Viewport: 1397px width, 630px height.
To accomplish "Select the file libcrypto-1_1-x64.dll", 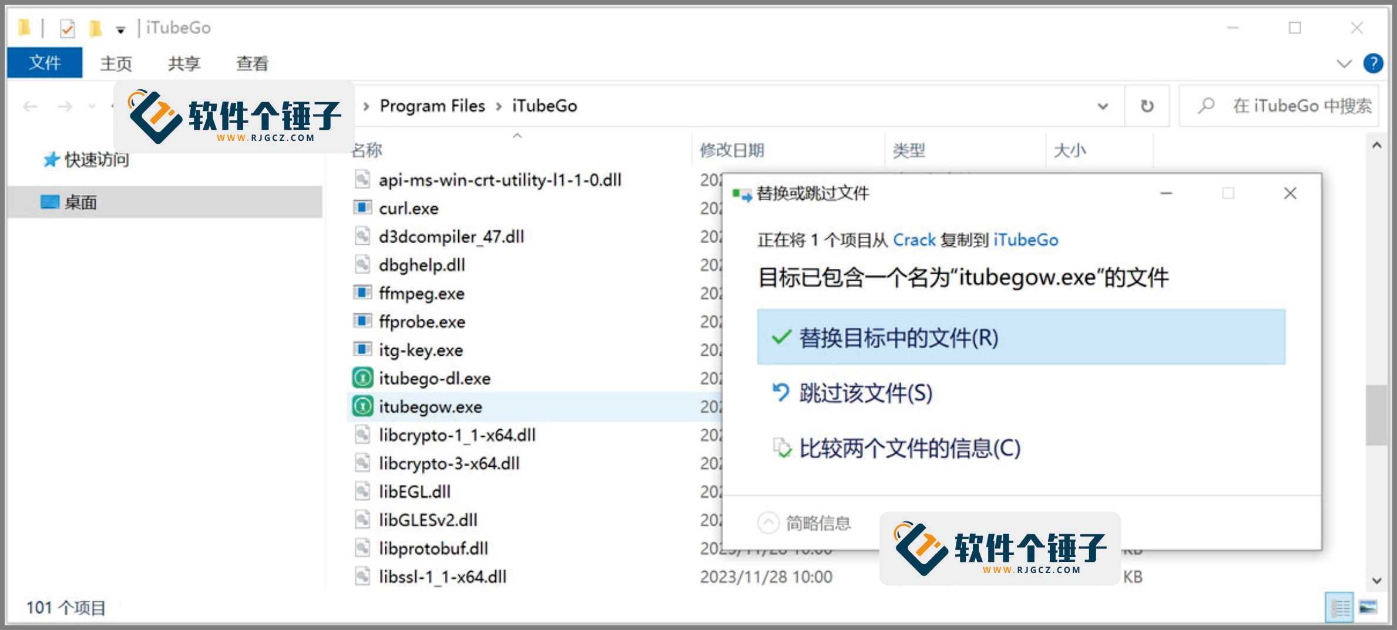I will pos(457,435).
